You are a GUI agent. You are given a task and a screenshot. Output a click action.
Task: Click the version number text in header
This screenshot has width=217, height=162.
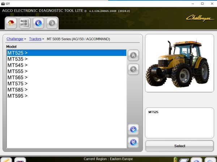[x=110, y=11]
